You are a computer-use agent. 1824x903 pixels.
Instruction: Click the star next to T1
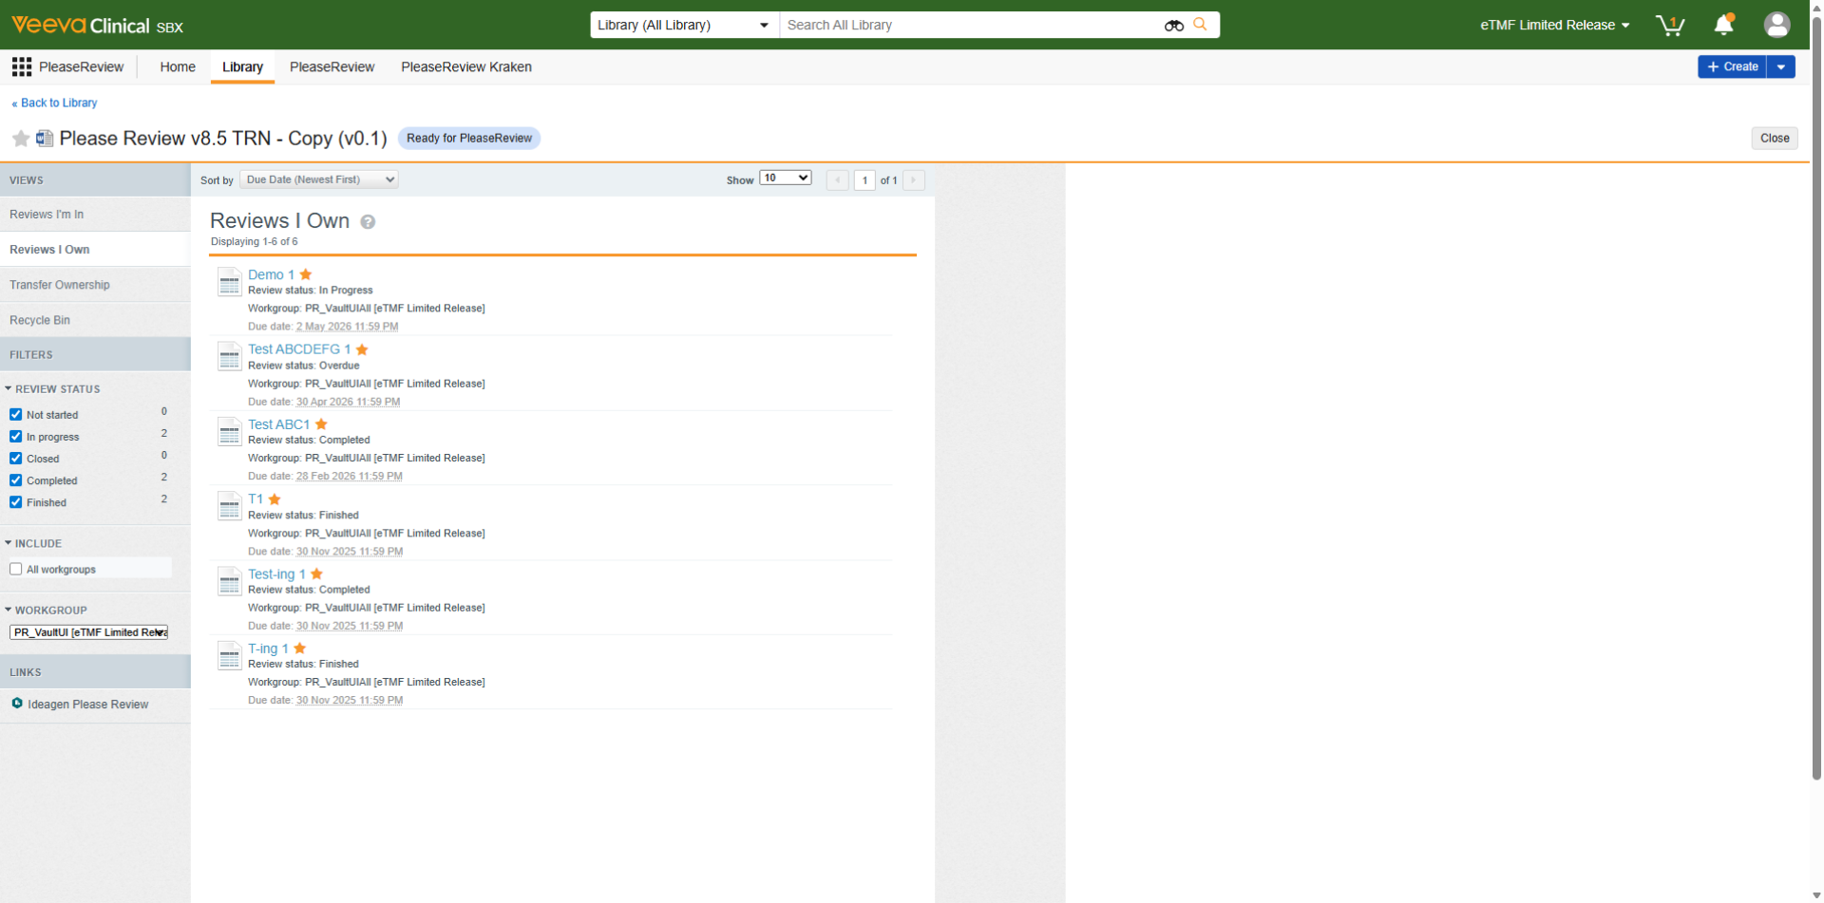(275, 499)
